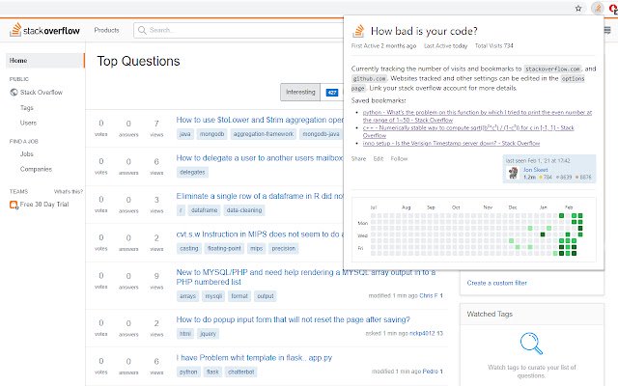Click the mongodb tag

(x=211, y=134)
